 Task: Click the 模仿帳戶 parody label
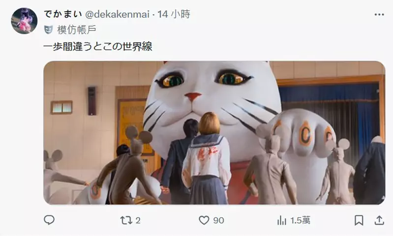[x=77, y=30]
